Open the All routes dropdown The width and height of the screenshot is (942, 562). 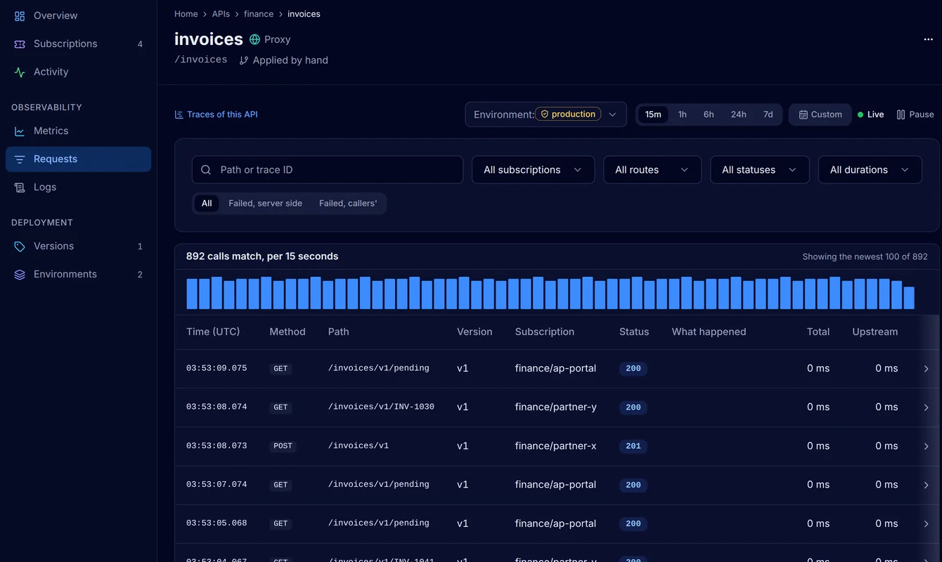[652, 170]
